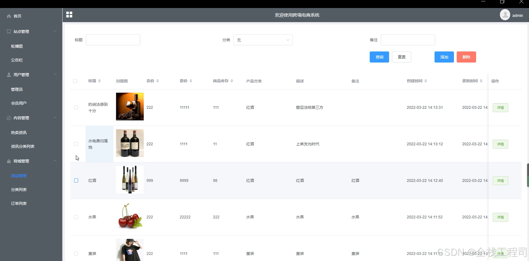
Task: Click the home icon beside 首页
Action: point(9,16)
